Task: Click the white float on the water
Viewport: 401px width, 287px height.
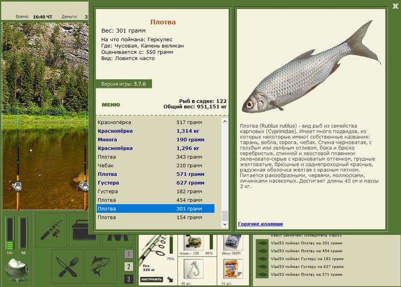Action: pos(31,150)
